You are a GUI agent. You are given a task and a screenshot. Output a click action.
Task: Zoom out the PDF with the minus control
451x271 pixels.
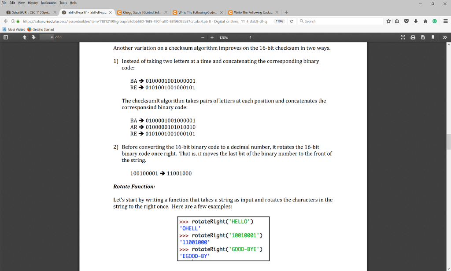(203, 37)
